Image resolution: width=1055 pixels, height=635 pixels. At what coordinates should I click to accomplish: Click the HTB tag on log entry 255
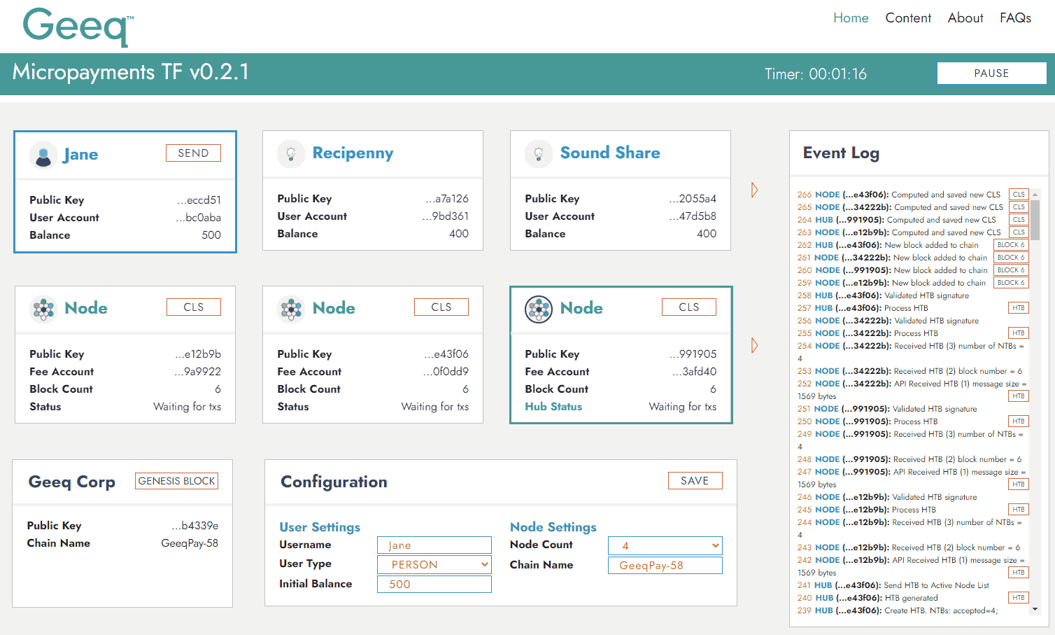tap(1019, 333)
